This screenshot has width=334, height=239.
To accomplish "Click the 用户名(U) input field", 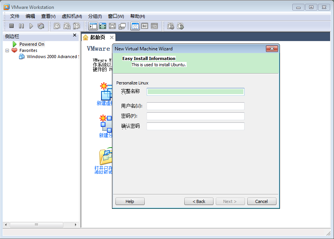I will (196, 106).
